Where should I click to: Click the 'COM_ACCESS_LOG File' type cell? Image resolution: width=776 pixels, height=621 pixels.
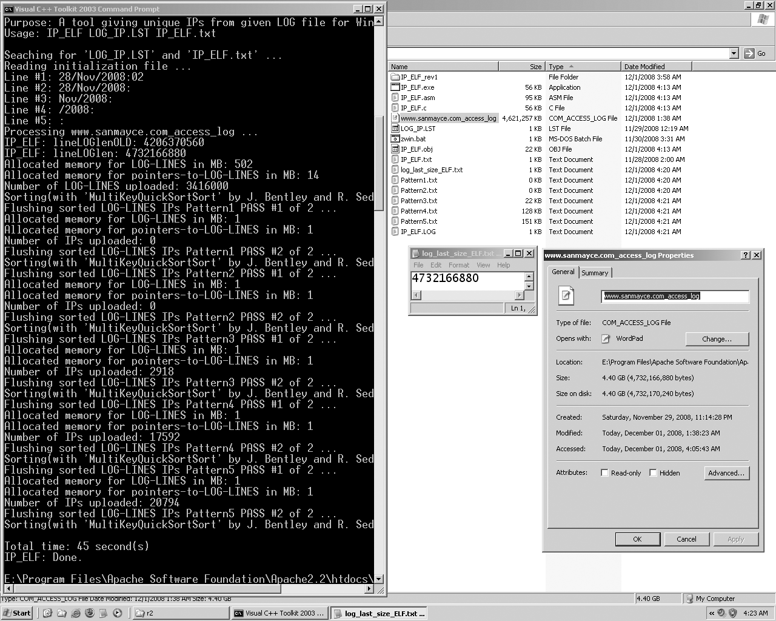[583, 118]
